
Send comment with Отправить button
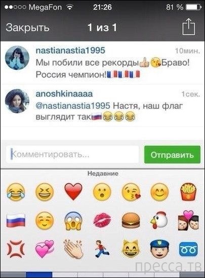(x=172, y=155)
